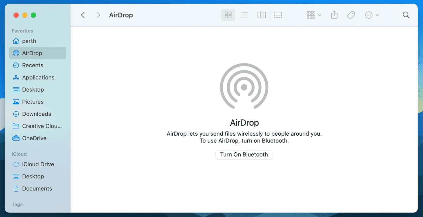The height and width of the screenshot is (217, 423).
Task: Open Documents under iCloud
Action: coord(37,188)
